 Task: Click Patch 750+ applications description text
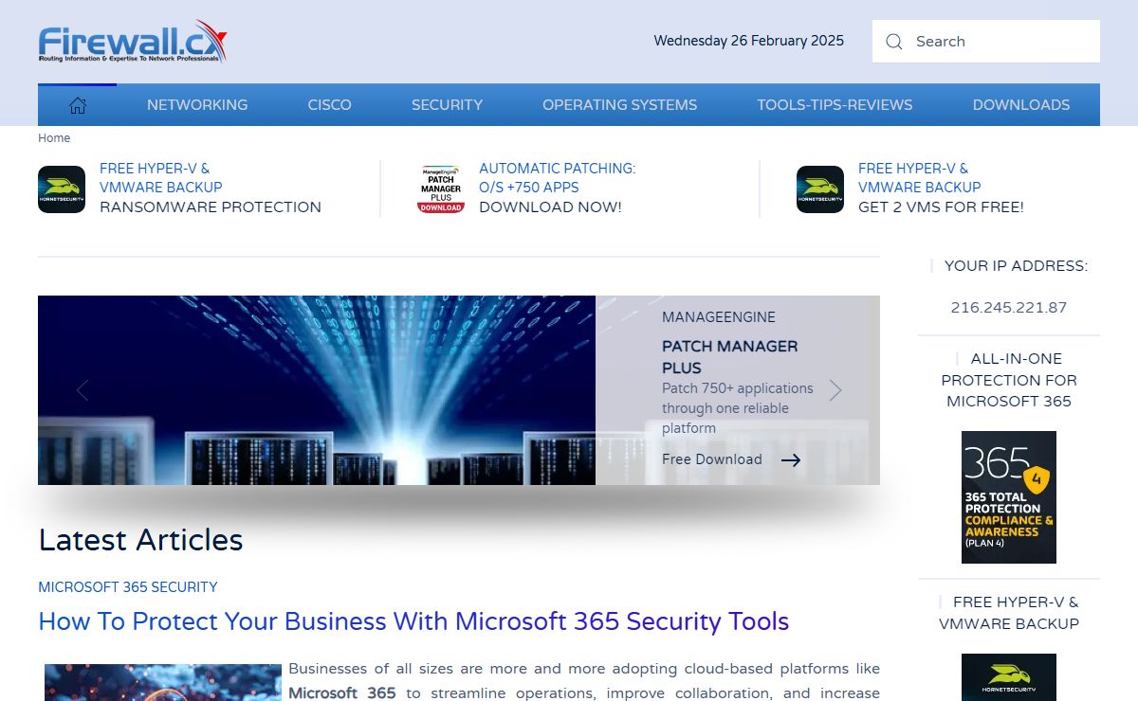click(x=738, y=408)
